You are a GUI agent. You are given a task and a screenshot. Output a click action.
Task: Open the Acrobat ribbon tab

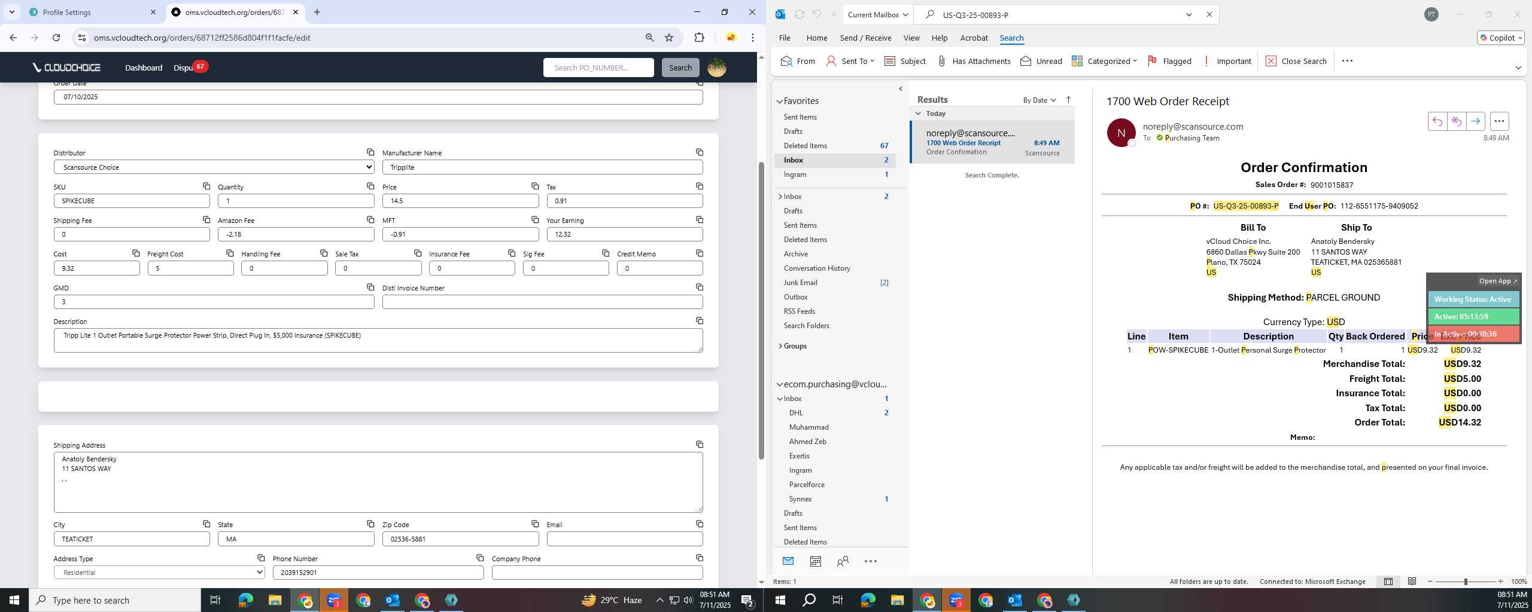click(974, 38)
